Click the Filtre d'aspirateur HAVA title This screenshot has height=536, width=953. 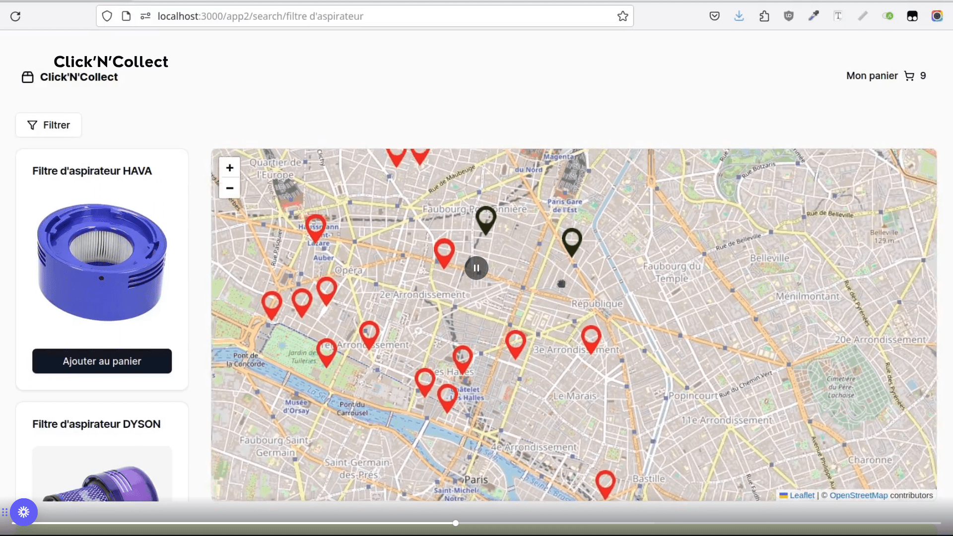92,171
